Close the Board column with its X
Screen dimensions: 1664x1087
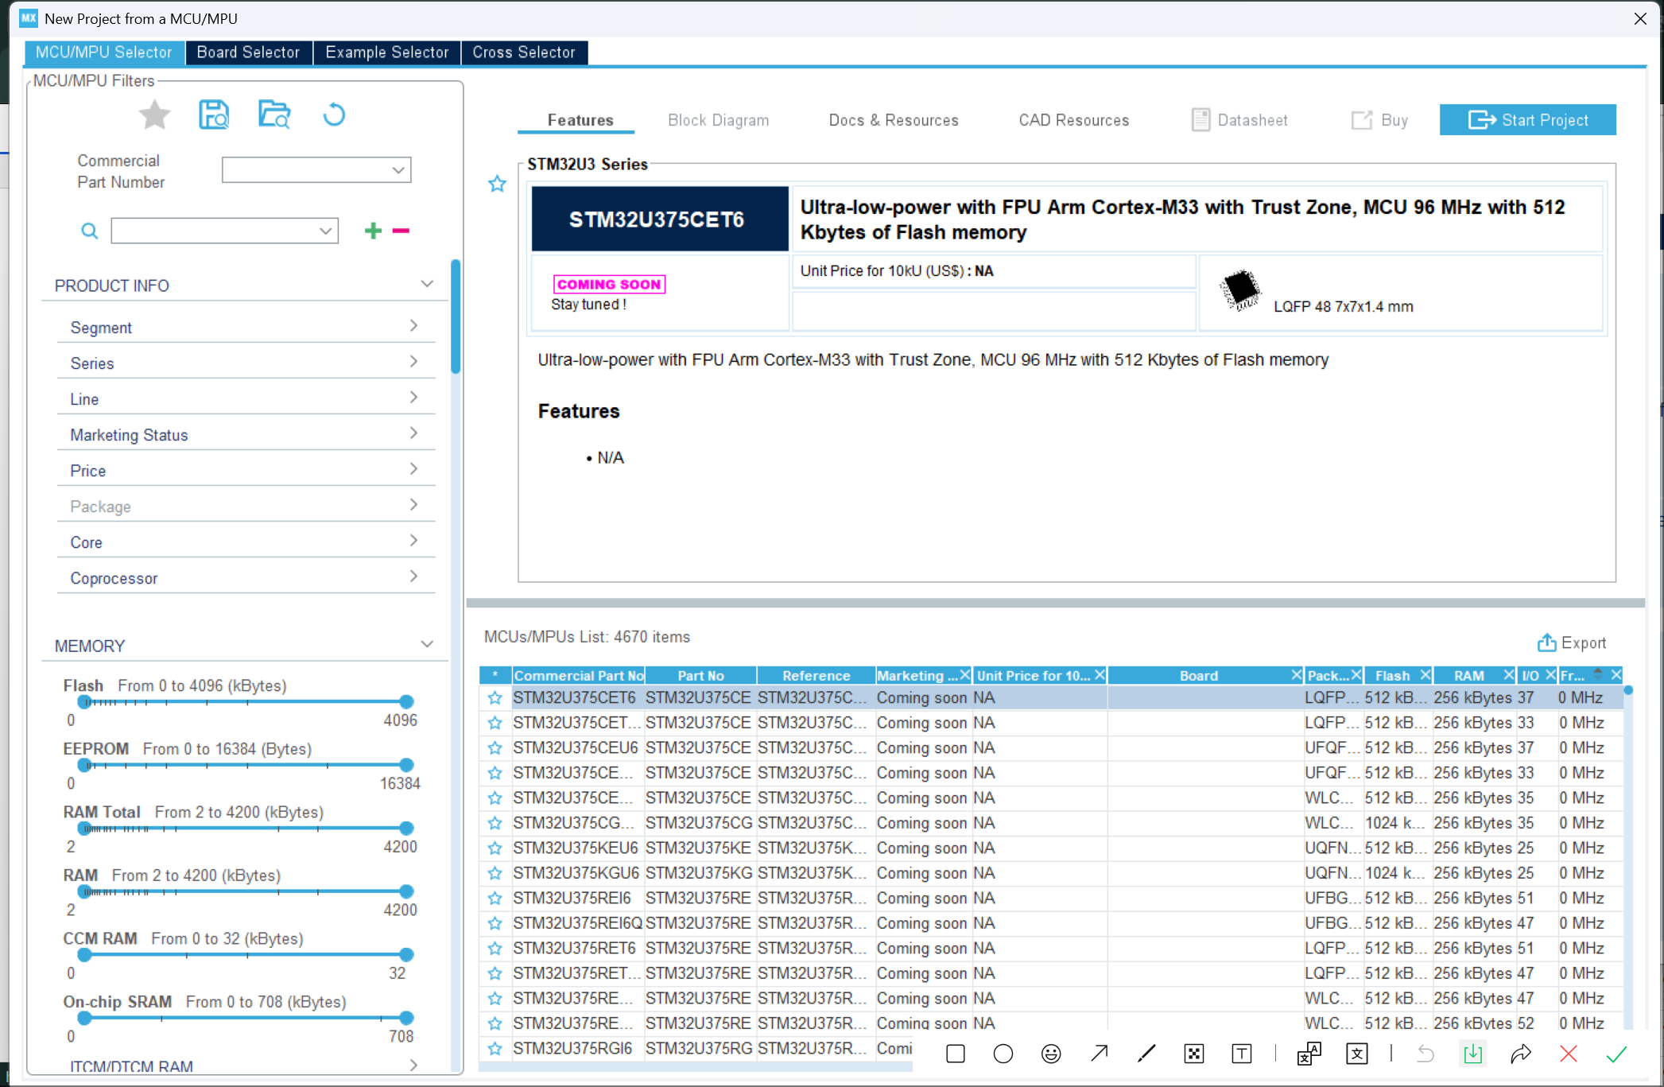point(1297,675)
